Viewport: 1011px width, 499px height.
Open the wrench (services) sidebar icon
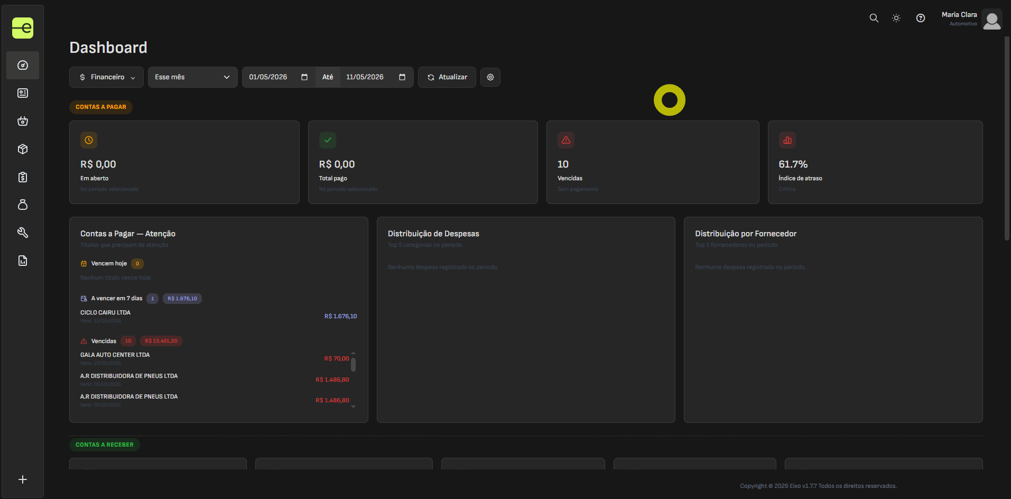coord(23,233)
